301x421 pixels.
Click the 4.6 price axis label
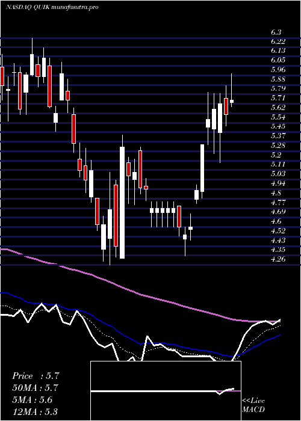(x=276, y=221)
